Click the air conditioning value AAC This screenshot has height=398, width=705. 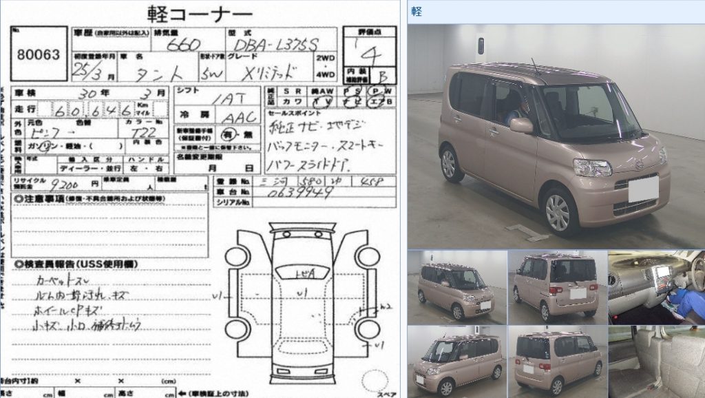(x=239, y=117)
